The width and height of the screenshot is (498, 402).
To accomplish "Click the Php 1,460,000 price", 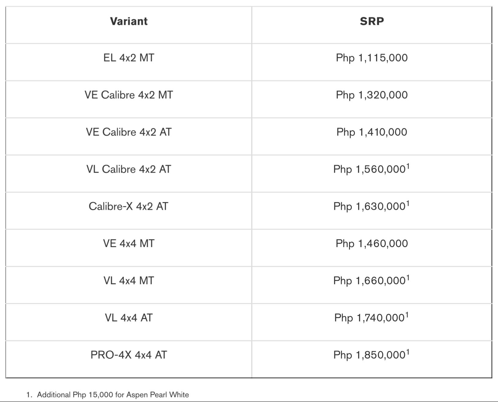I will click(x=372, y=243).
